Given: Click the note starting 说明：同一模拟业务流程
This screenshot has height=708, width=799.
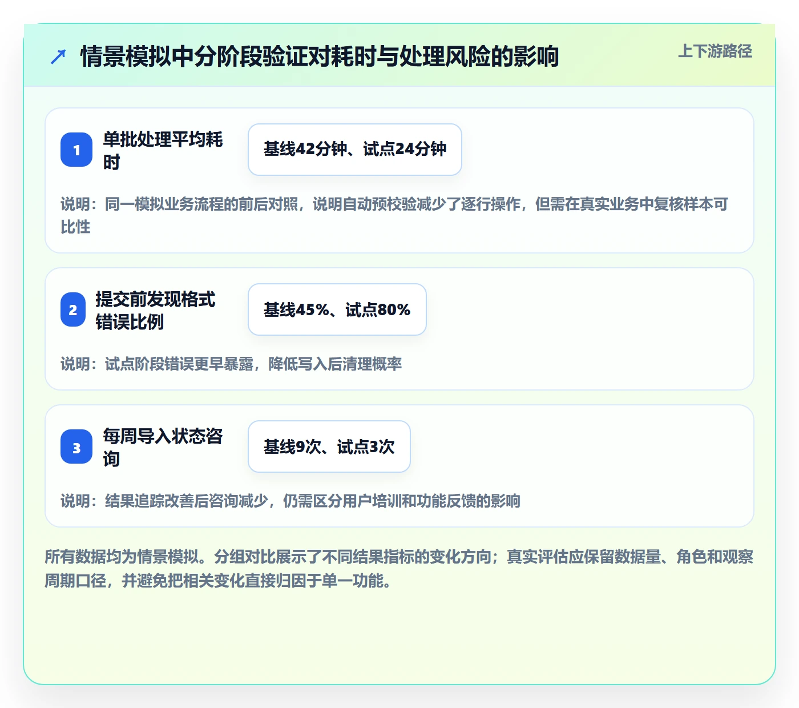Looking at the screenshot, I should (394, 215).
